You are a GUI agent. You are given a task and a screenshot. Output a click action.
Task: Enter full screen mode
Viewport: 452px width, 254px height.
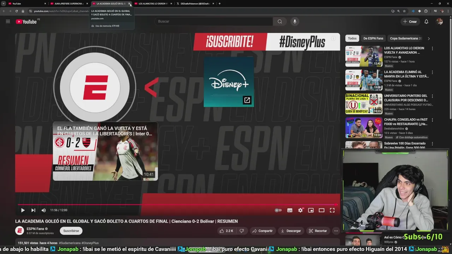click(x=332, y=210)
